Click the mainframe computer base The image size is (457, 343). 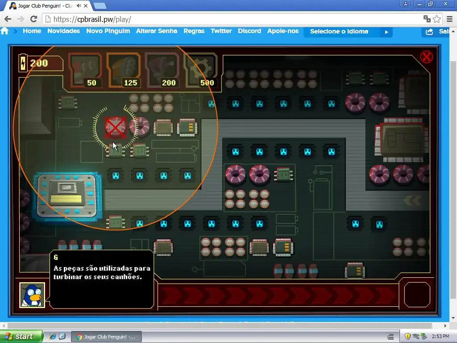pyautogui.click(x=67, y=196)
